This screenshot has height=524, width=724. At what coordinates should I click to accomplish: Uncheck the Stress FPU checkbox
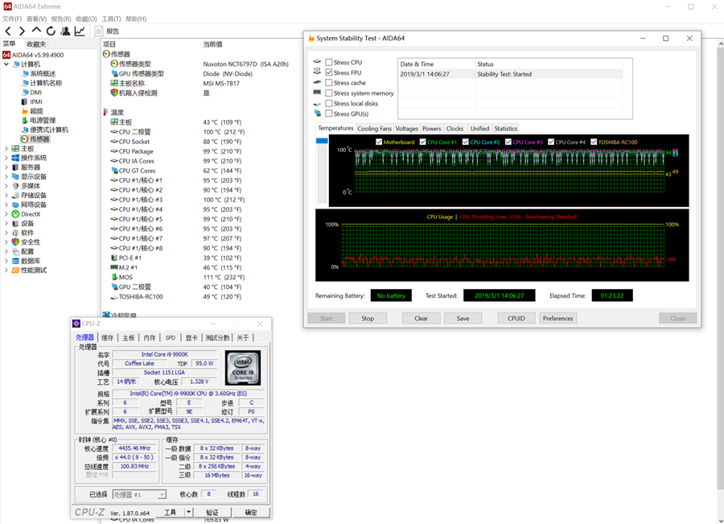click(329, 73)
